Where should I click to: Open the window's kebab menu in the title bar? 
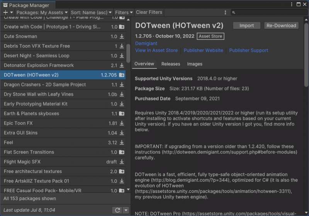[x=292, y=4]
